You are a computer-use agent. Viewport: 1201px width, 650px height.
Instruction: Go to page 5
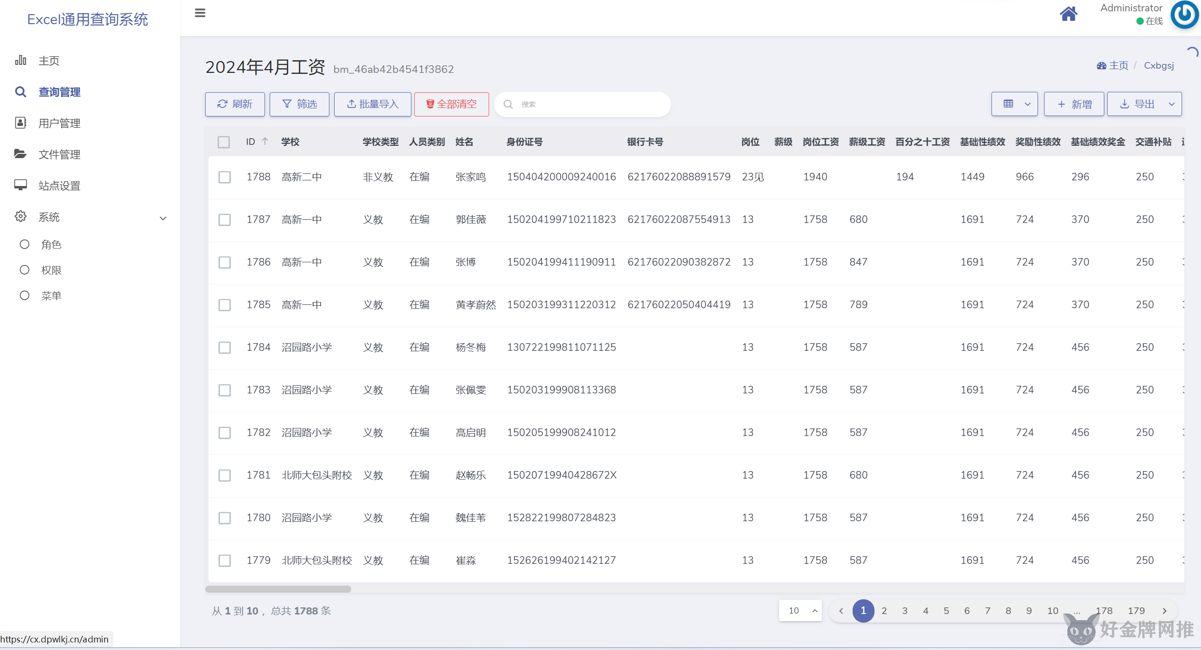(x=946, y=611)
